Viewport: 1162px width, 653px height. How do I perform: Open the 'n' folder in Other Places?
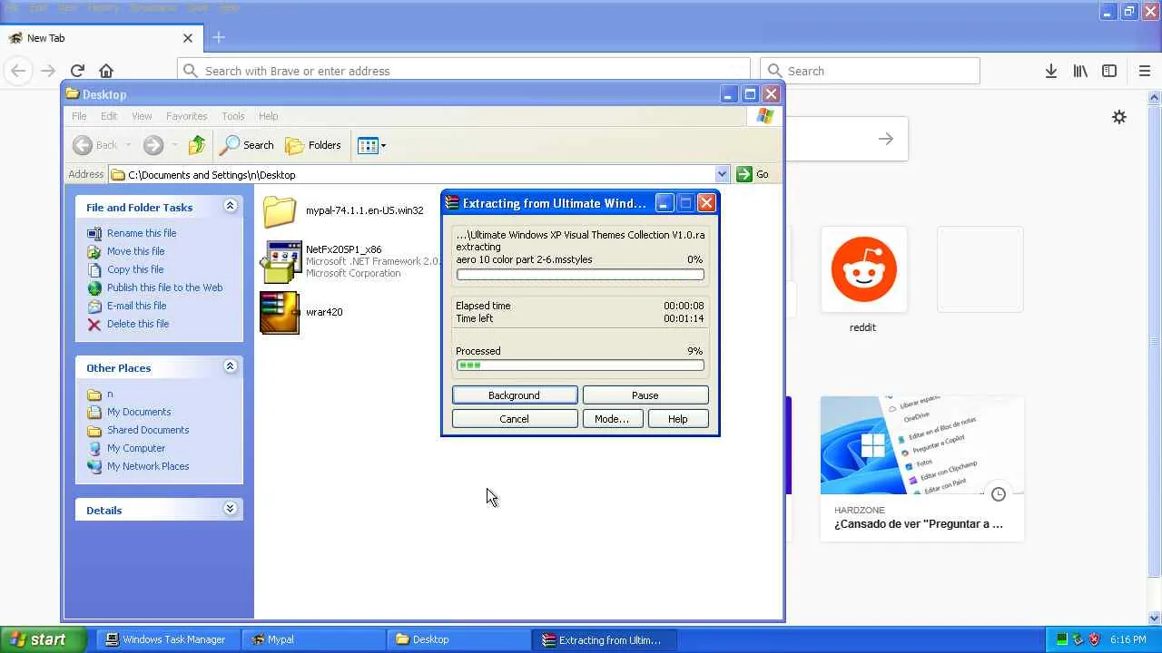(110, 394)
